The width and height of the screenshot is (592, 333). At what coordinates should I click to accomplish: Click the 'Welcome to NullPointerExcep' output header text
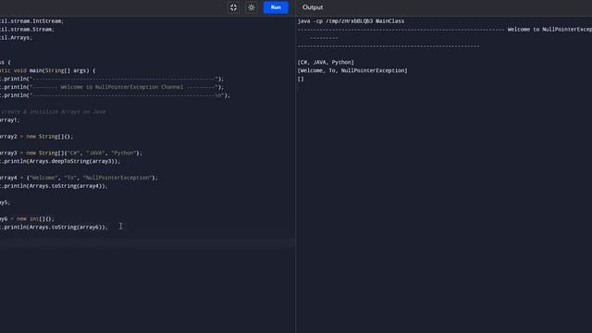tap(549, 30)
